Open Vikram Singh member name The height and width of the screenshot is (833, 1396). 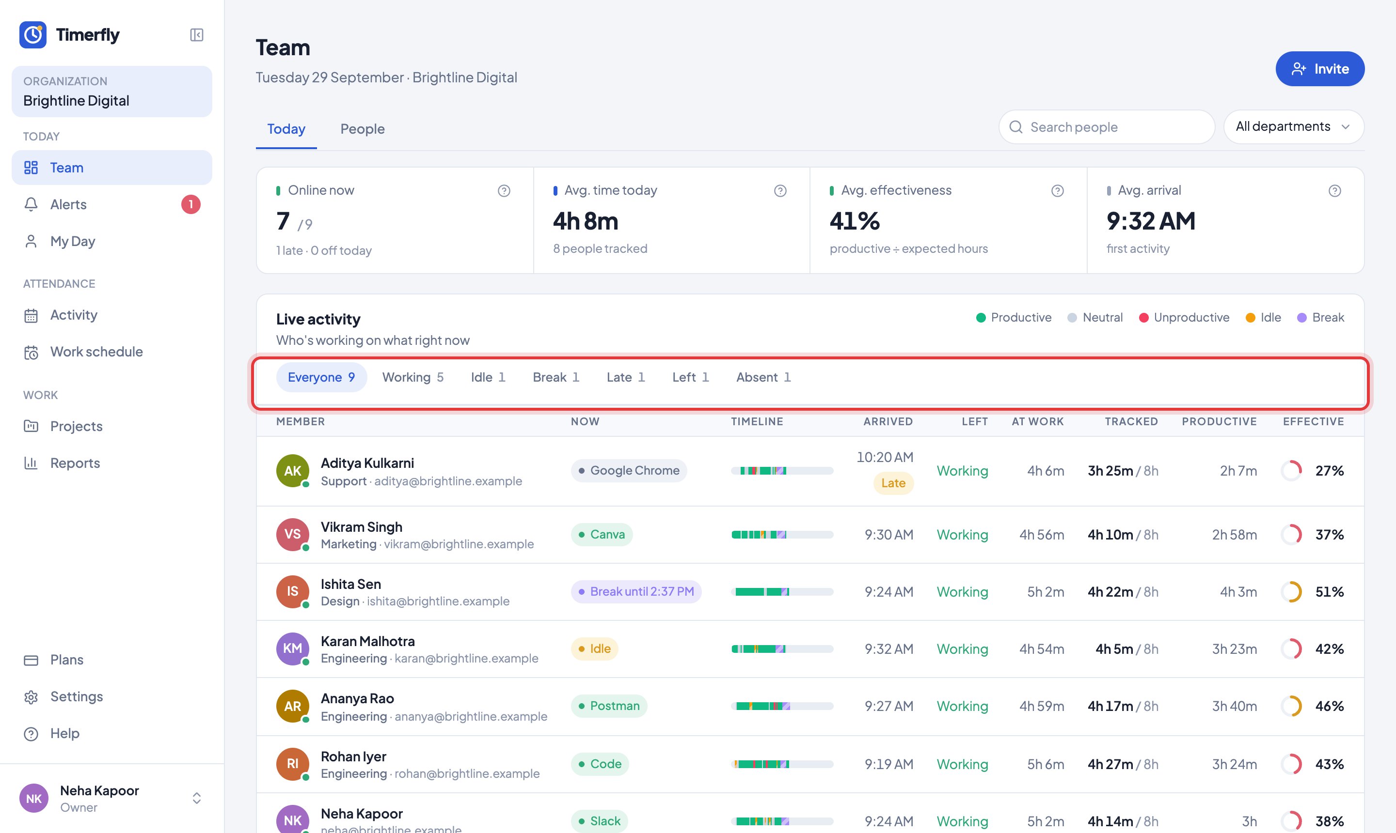(x=361, y=527)
